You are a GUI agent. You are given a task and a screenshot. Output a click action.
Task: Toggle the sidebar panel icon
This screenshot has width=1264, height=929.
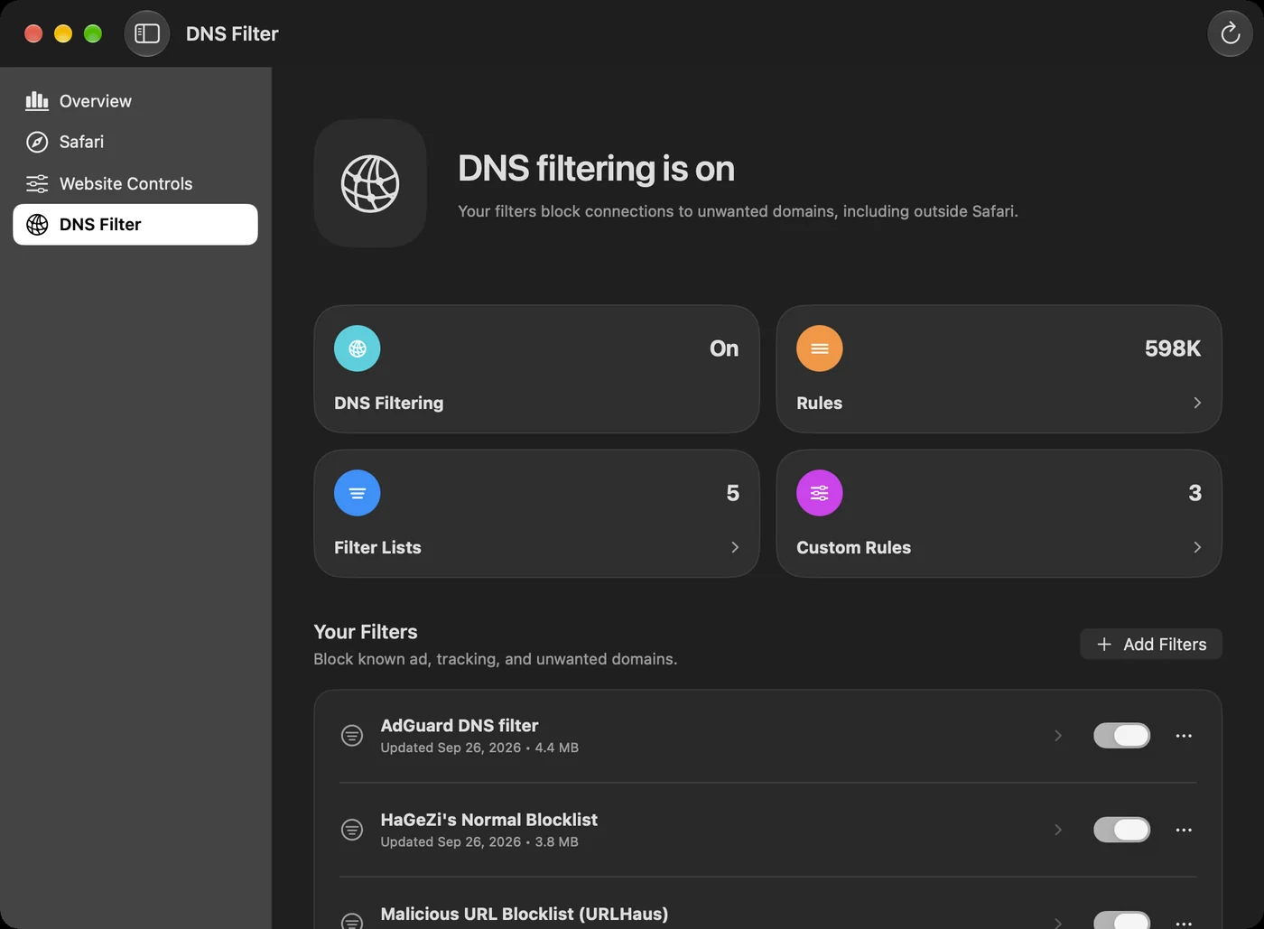pos(147,33)
